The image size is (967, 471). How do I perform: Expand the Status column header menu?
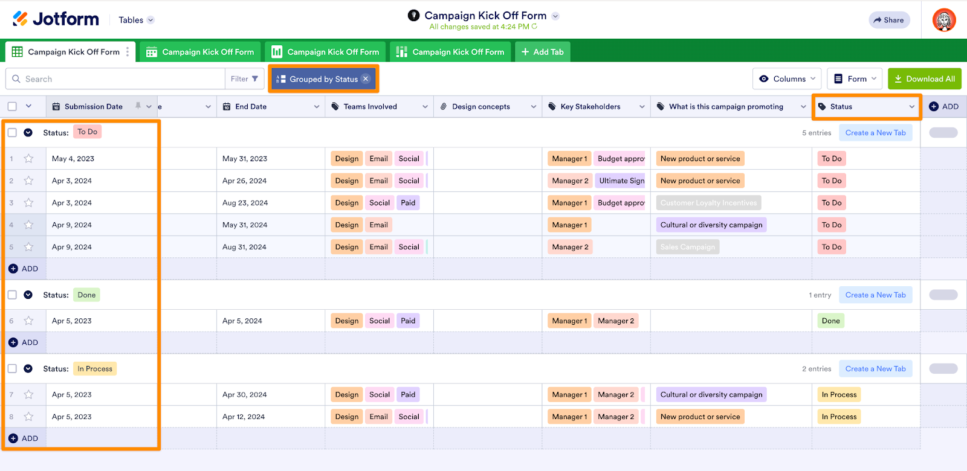click(x=911, y=107)
